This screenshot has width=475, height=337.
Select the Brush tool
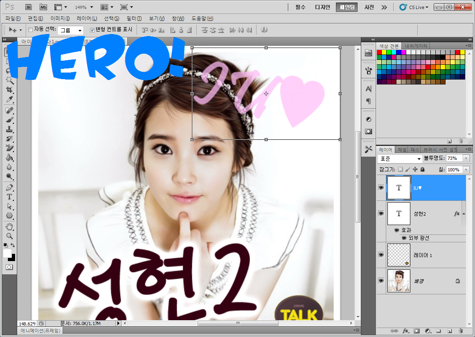(x=9, y=120)
